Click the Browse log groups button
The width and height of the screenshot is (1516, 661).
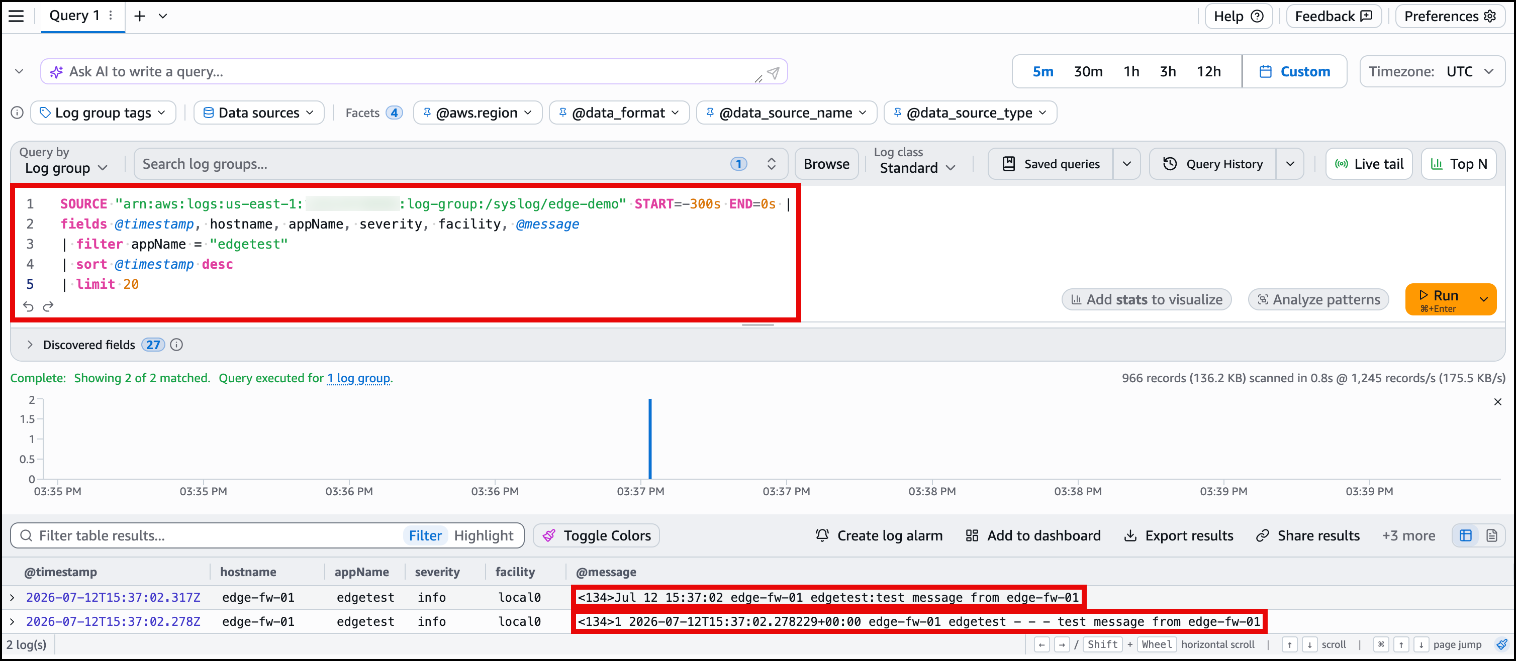click(x=826, y=164)
